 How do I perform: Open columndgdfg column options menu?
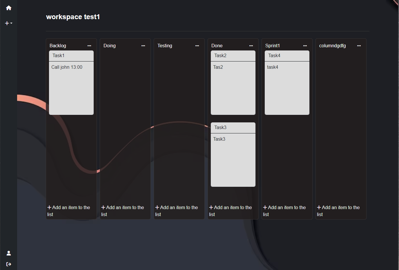coord(359,46)
